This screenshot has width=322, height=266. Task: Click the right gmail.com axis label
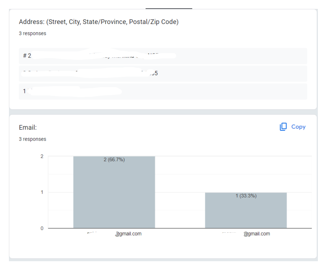[x=256, y=234]
